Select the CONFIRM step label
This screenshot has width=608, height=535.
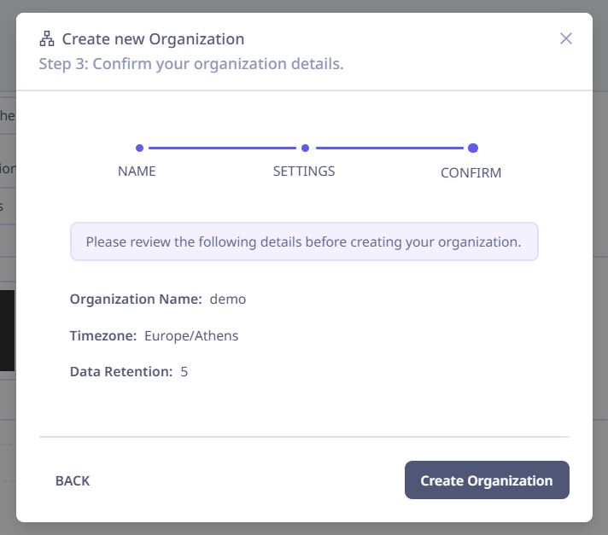(471, 172)
